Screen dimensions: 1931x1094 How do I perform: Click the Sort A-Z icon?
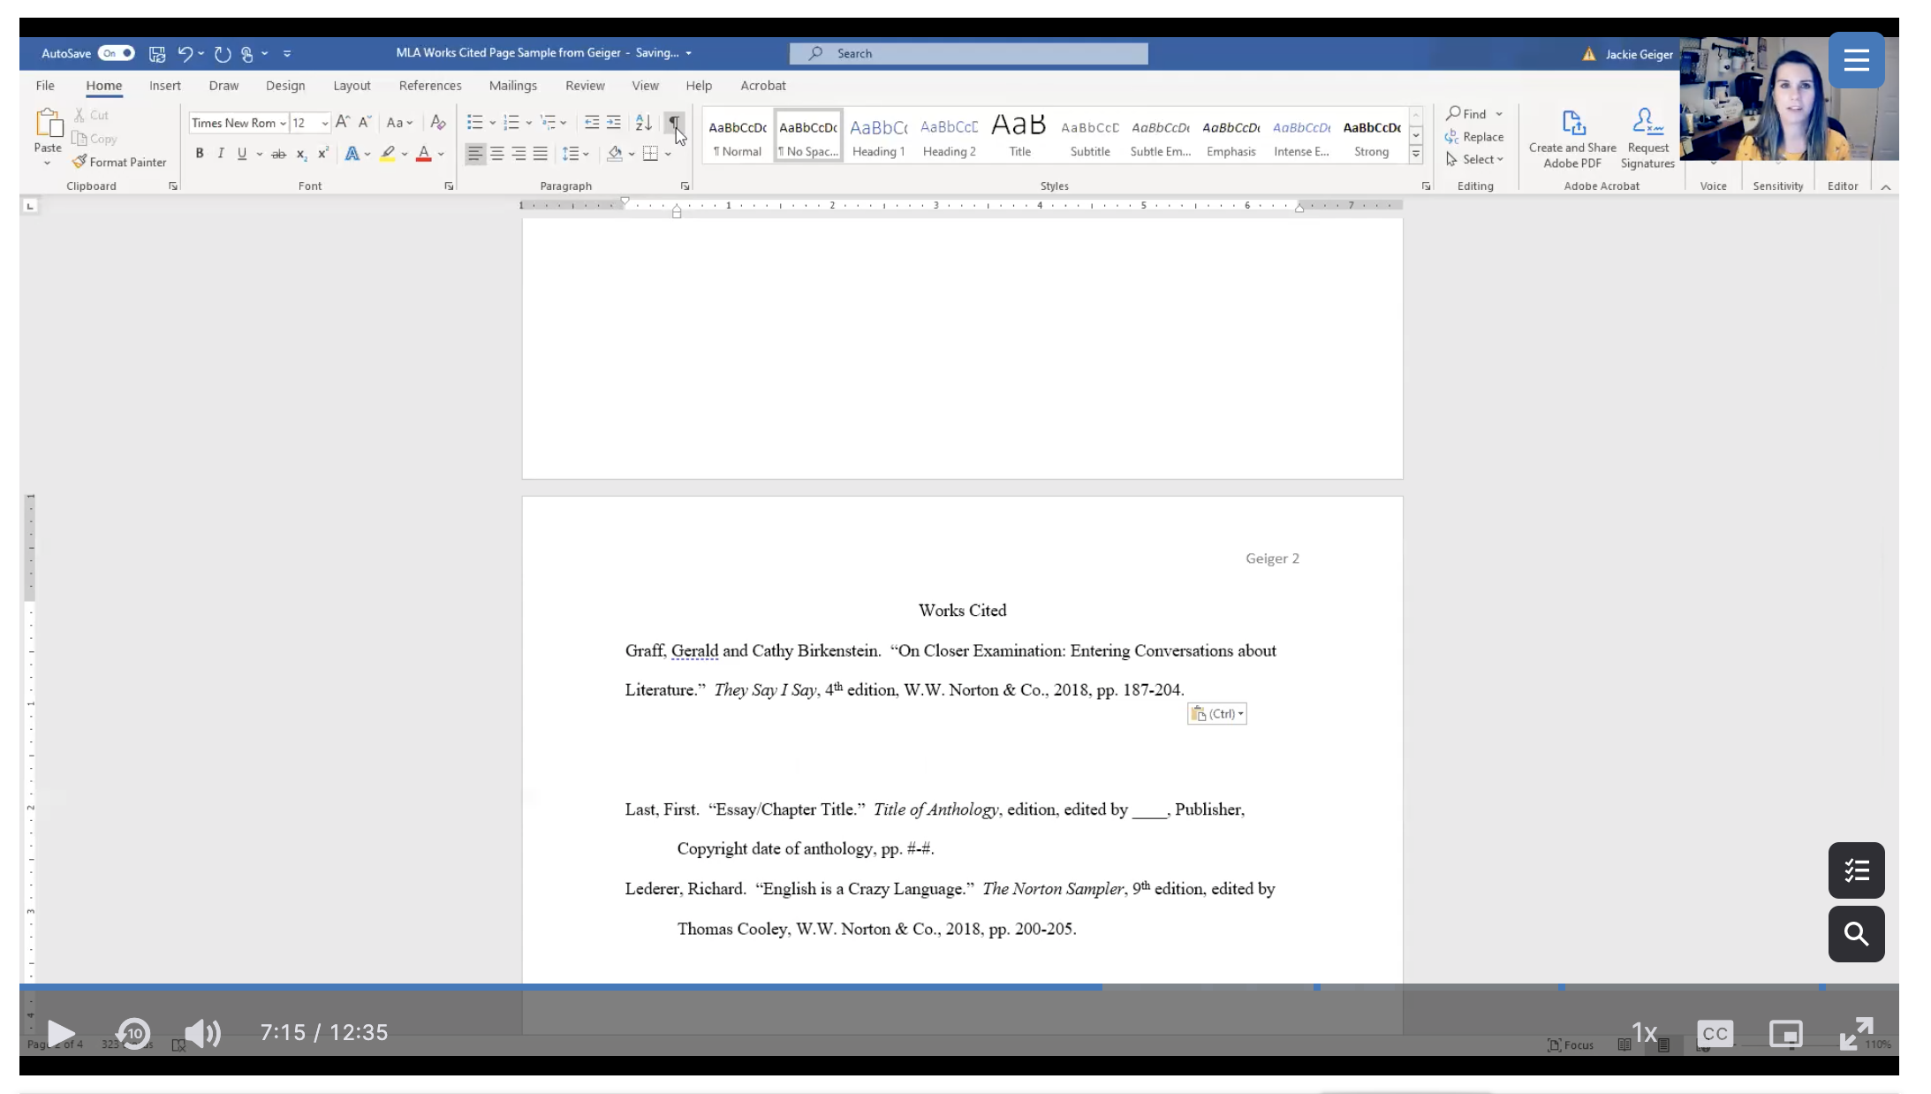tap(644, 123)
